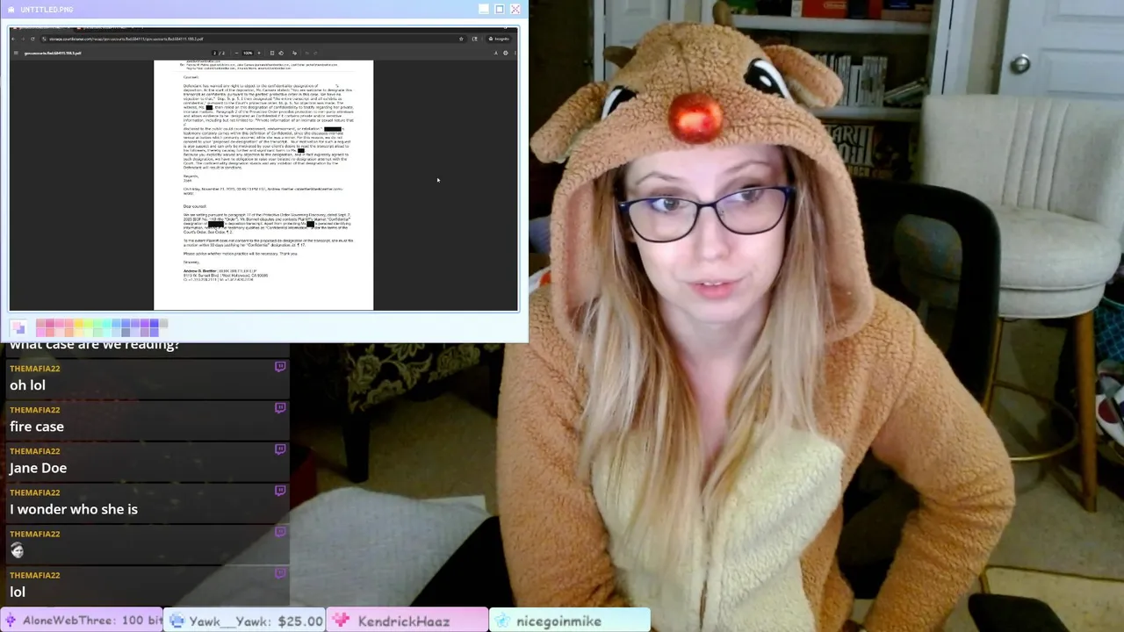Open the browser side panel icon
This screenshot has width=1124, height=632.
pos(474,39)
